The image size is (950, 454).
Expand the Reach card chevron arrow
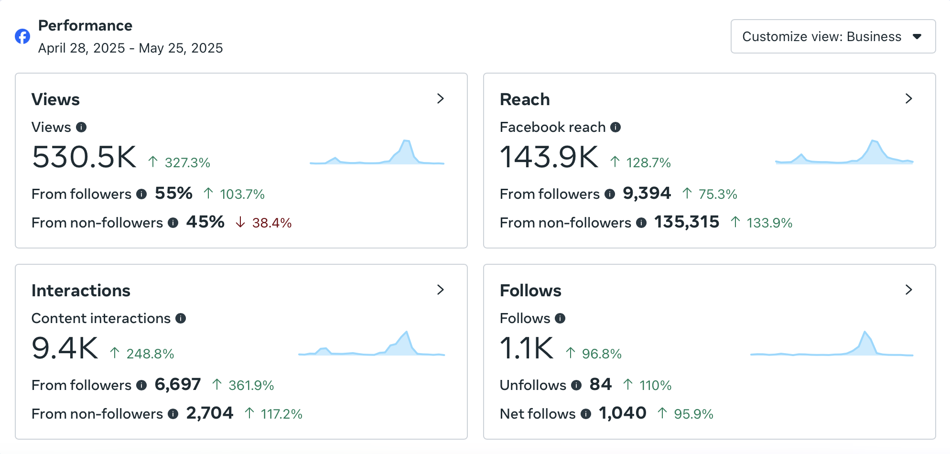click(x=909, y=99)
